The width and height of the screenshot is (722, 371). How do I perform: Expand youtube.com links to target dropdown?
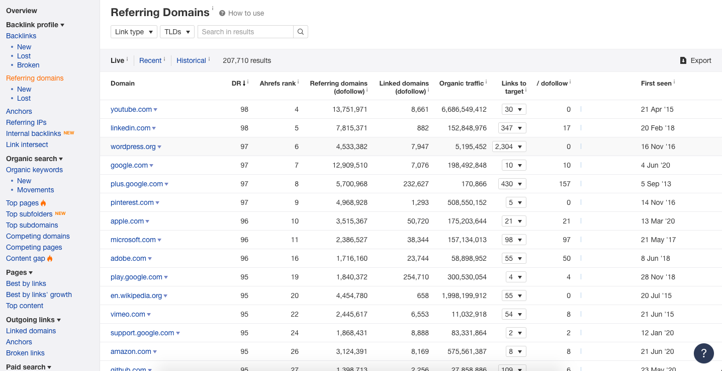point(514,109)
